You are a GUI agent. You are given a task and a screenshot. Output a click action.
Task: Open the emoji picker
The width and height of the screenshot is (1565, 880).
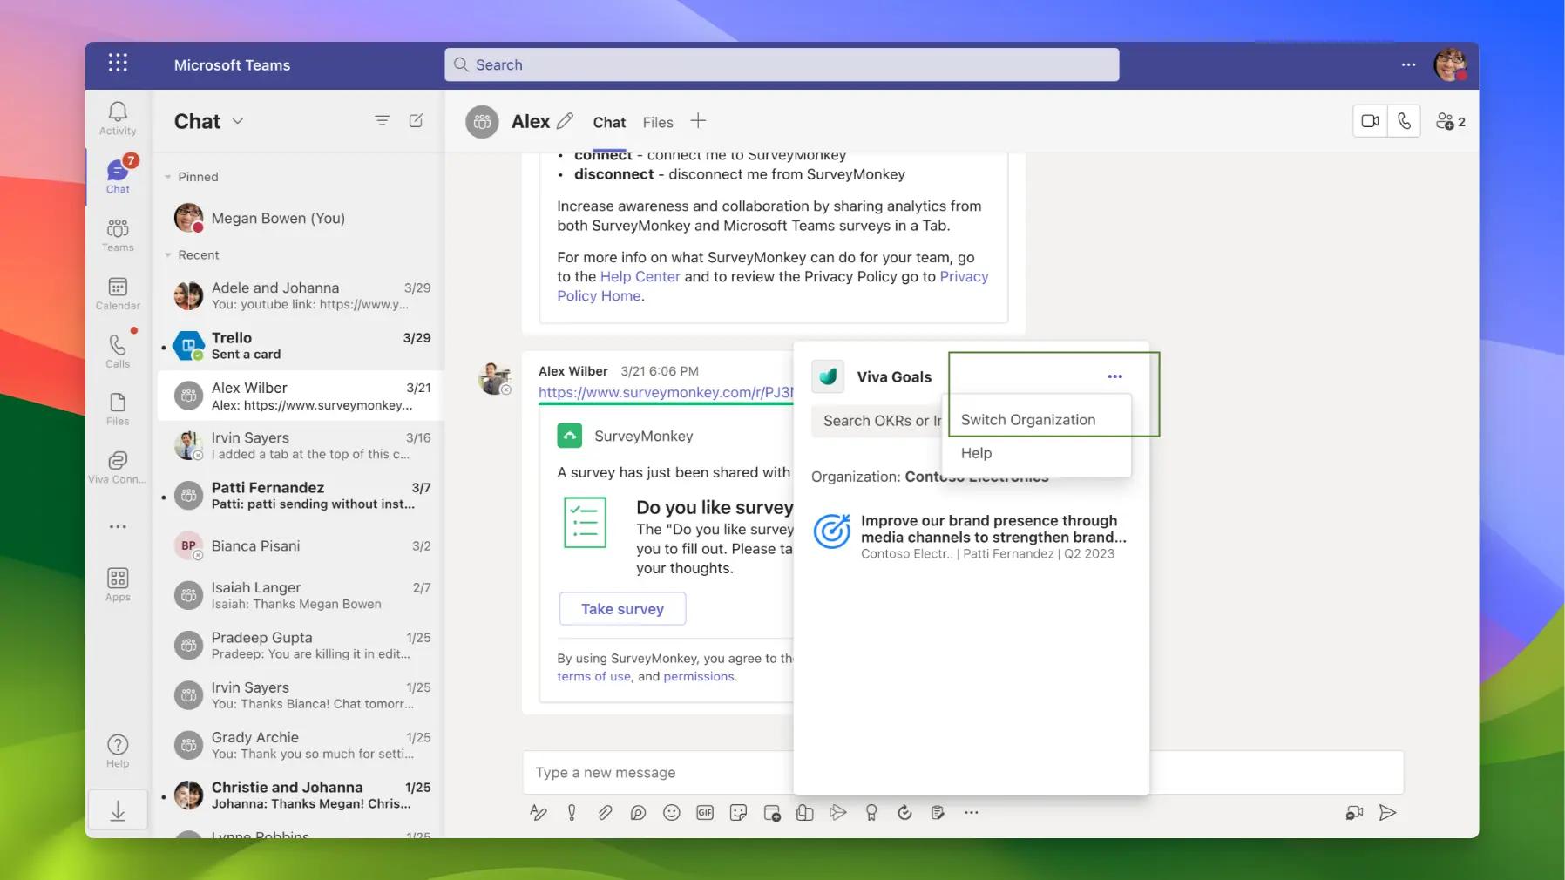click(x=672, y=812)
